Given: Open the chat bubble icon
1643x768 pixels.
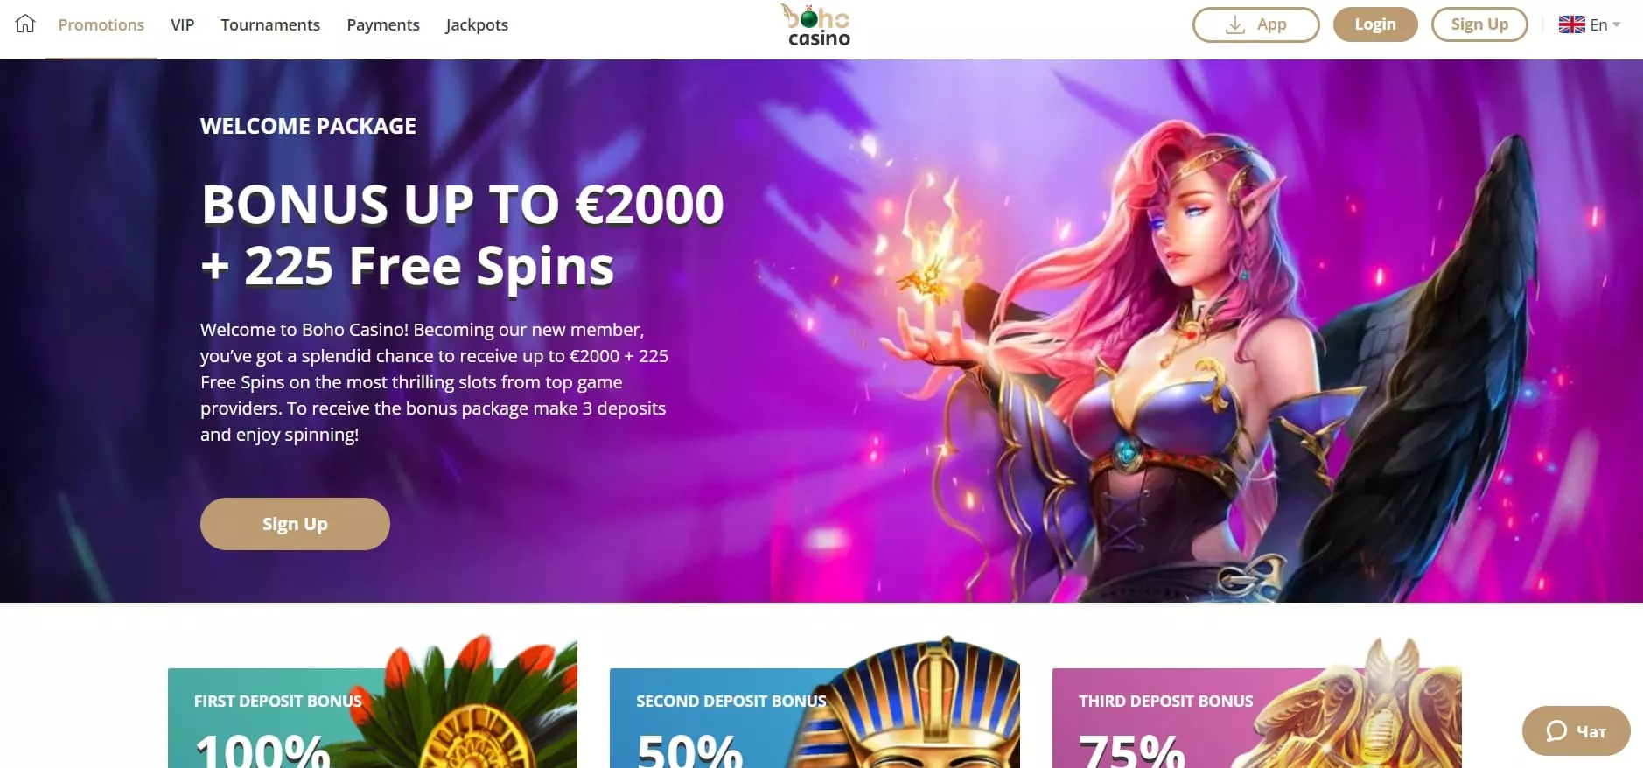Looking at the screenshot, I should [1556, 731].
